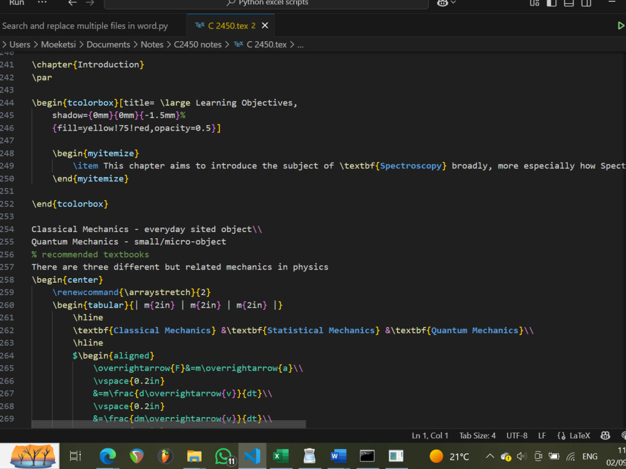Click 'Classical Mechanics - everyday sited object' line
Image resolution: width=626 pixels, height=469 pixels.
pos(146,229)
